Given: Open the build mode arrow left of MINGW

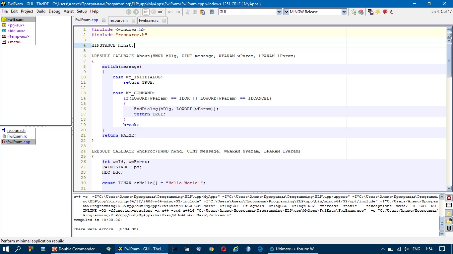Looking at the screenshot, I should (287, 12).
